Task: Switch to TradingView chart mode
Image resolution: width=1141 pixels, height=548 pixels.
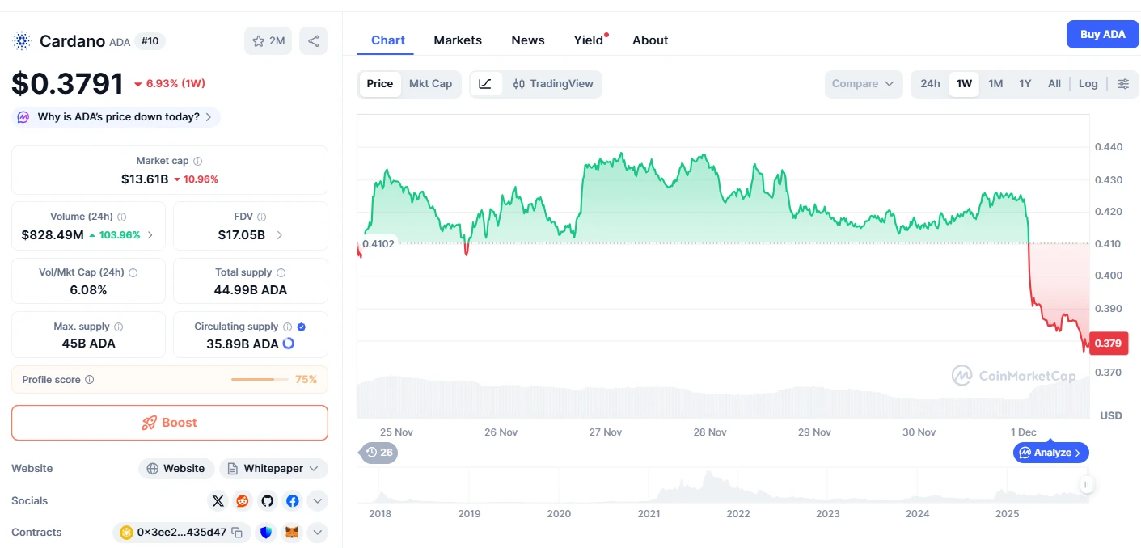Action: (x=553, y=84)
